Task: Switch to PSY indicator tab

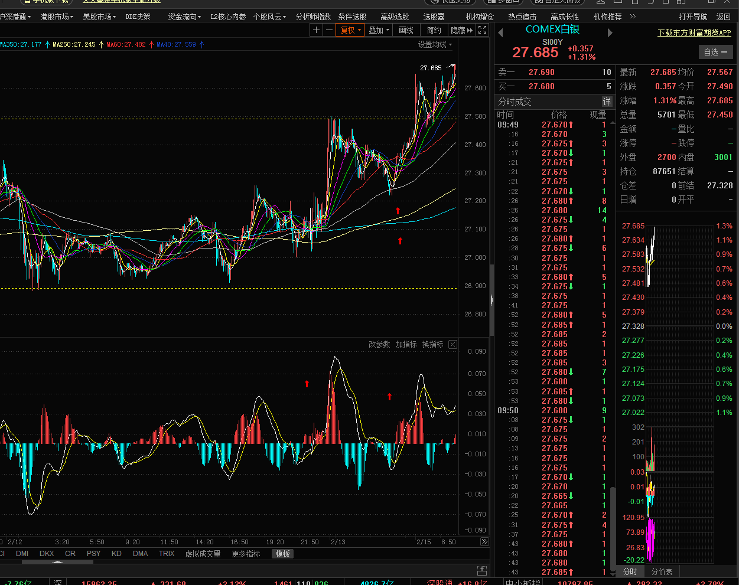Action: (93, 554)
